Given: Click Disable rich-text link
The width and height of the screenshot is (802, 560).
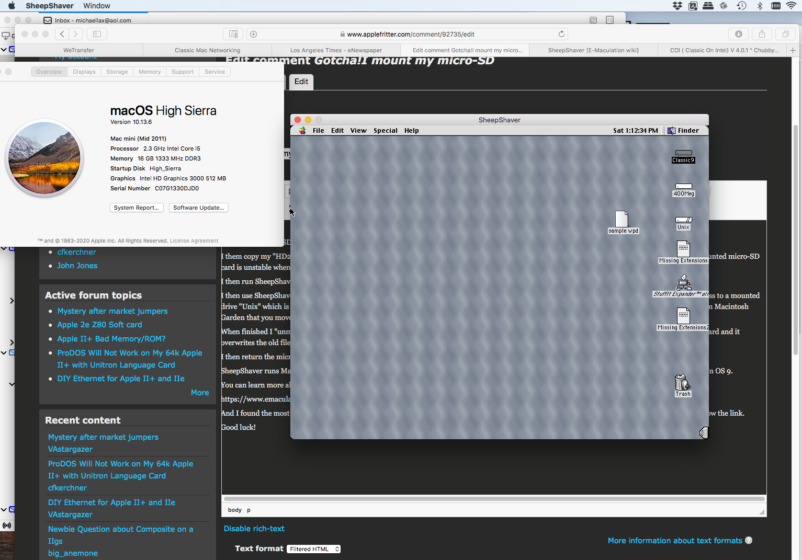Looking at the screenshot, I should pos(254,529).
